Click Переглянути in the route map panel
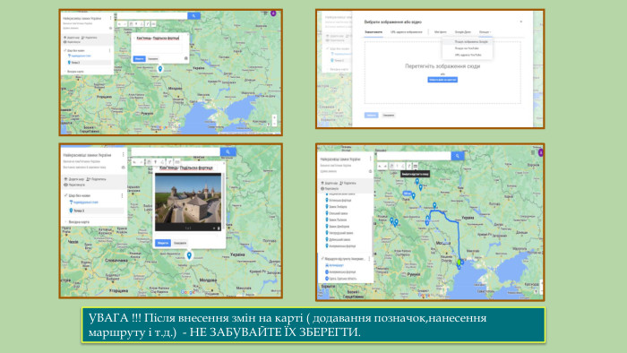Image resolution: width=627 pixels, height=353 pixels. [330, 188]
